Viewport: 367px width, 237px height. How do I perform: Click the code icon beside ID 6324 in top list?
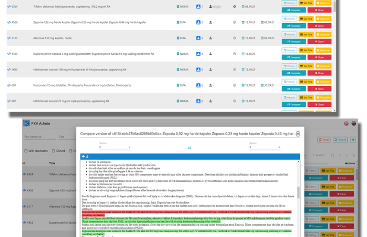(9, 6)
